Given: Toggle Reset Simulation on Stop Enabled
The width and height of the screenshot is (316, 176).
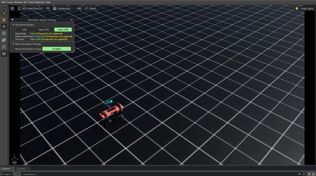Looking at the screenshot, I should point(57,49).
